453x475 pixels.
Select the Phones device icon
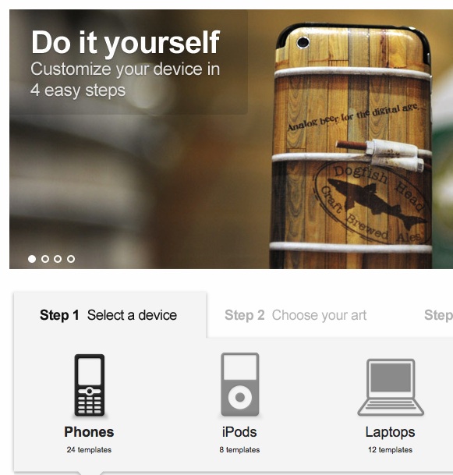click(90, 385)
